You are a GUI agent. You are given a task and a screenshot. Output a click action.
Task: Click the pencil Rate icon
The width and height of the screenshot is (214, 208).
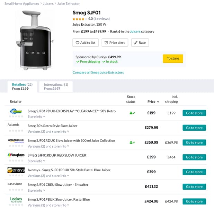(135, 43)
